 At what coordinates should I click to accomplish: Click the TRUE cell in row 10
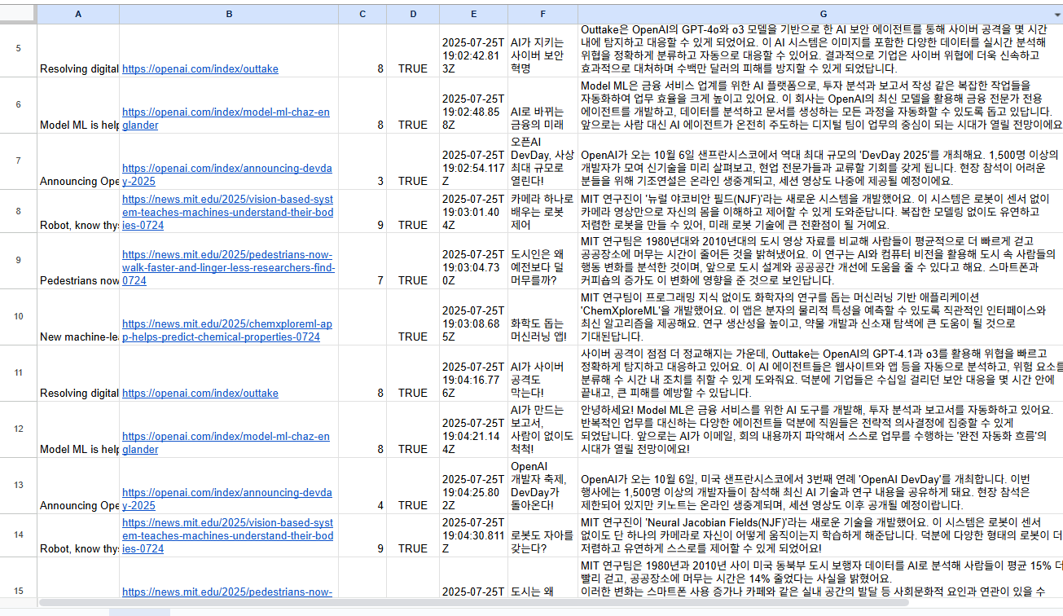click(x=413, y=318)
